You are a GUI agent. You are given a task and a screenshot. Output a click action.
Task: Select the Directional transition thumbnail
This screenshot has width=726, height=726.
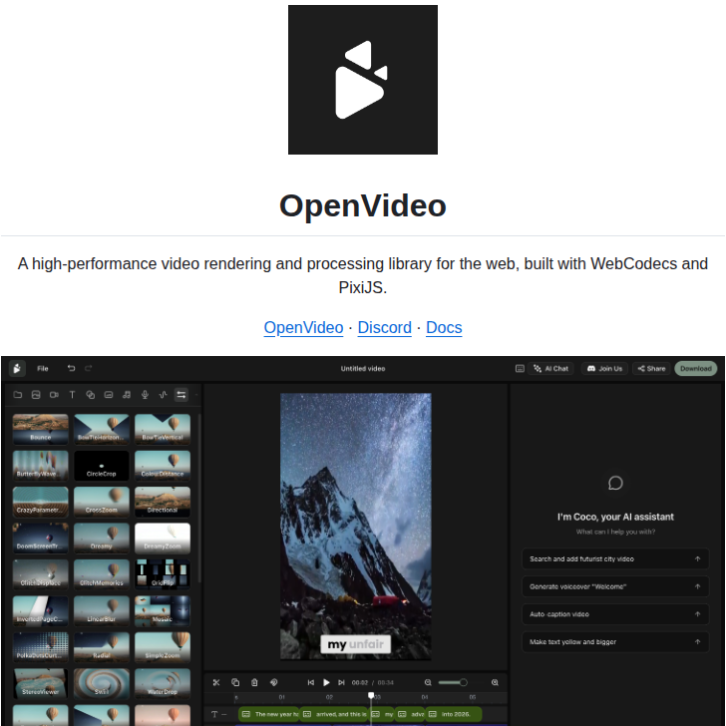click(163, 502)
